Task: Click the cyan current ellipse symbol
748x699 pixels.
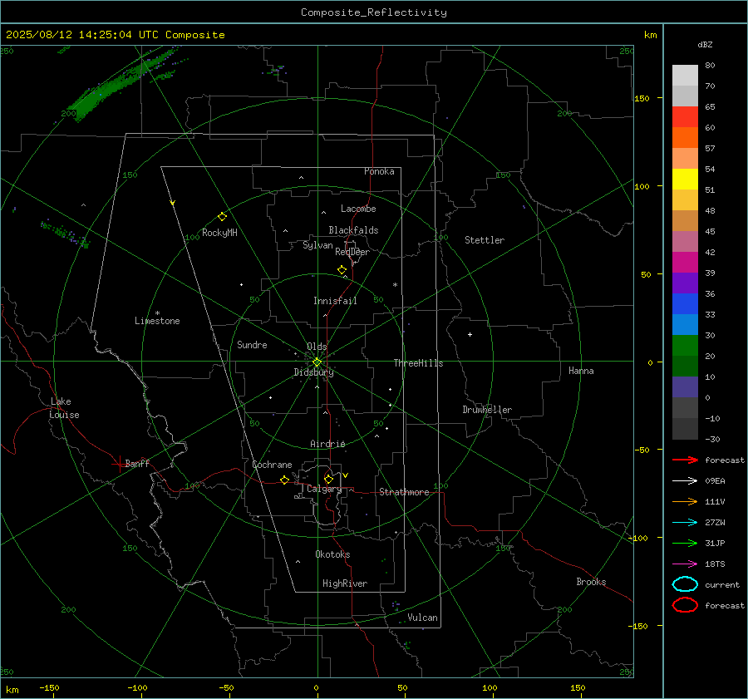Action: coord(685,584)
